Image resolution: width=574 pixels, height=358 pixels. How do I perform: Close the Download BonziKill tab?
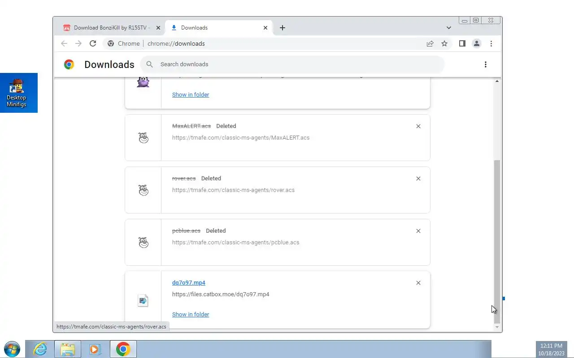tap(158, 28)
